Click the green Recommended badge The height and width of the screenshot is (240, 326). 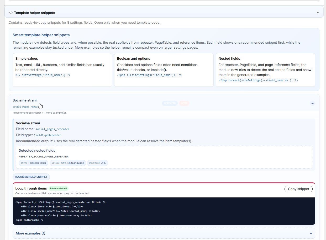pyautogui.click(x=59, y=188)
